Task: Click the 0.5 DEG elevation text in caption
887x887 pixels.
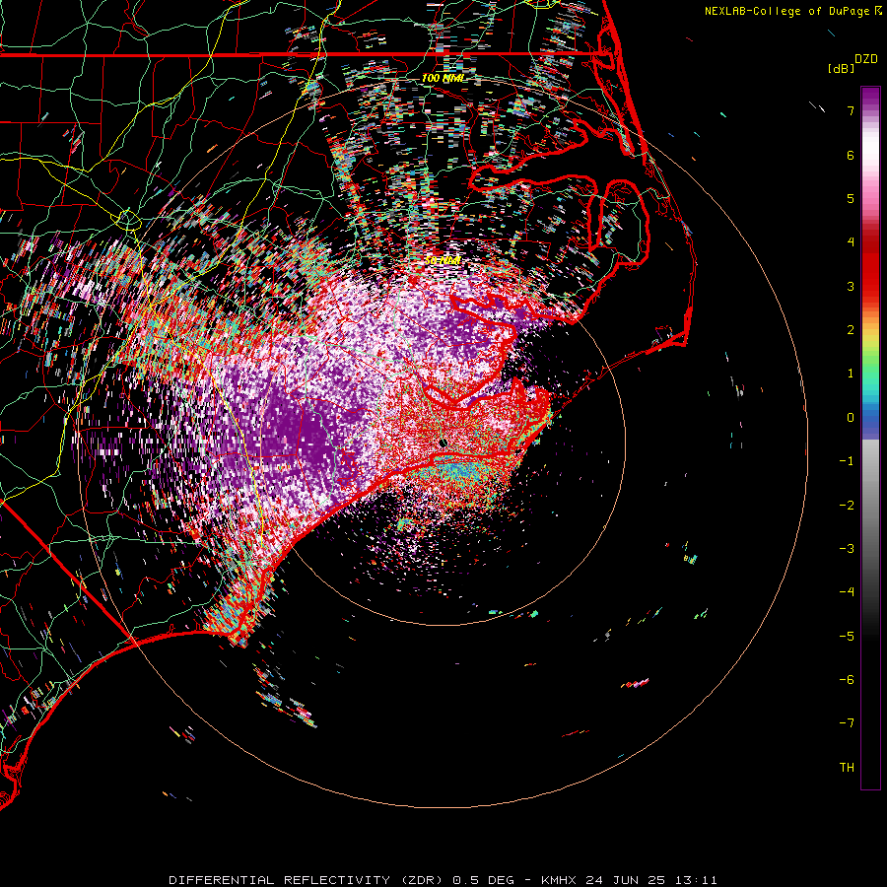Action: [x=484, y=880]
